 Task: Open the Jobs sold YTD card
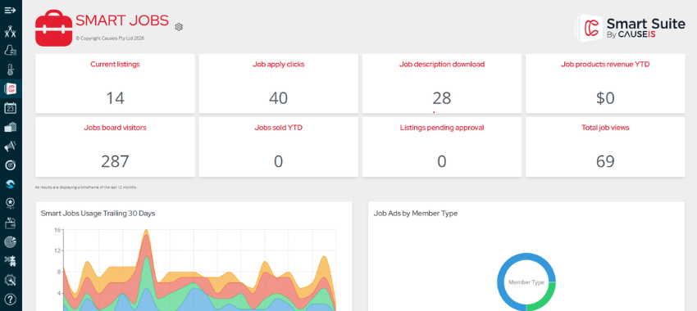[278, 146]
